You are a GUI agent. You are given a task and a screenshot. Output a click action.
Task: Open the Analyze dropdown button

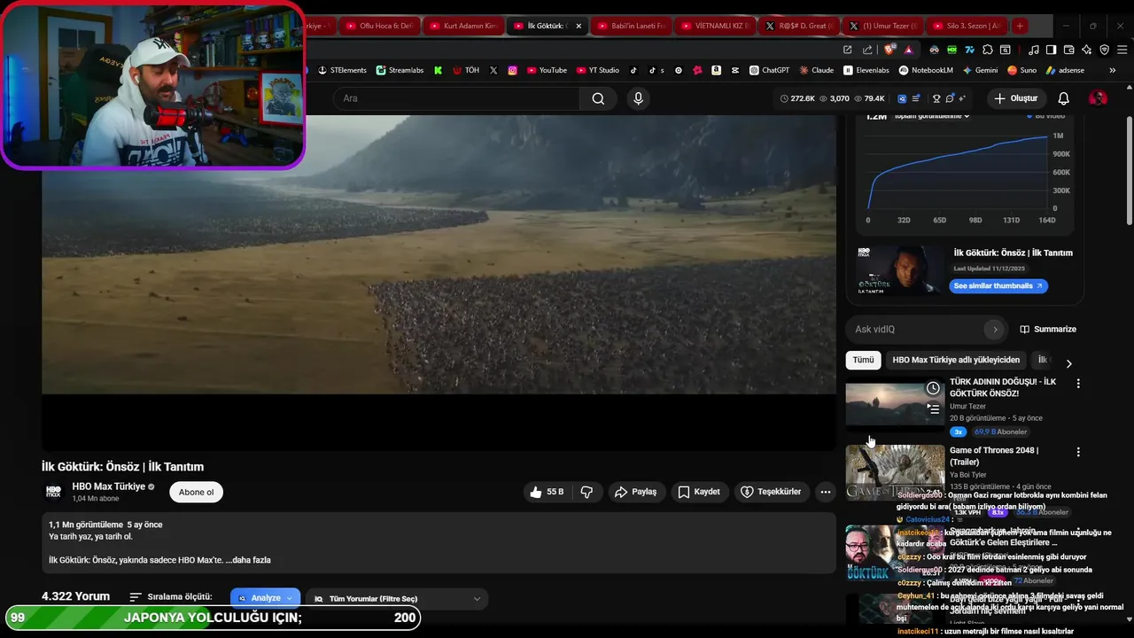coord(266,598)
